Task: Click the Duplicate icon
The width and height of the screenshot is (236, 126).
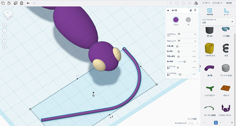Action: [x=15, y=3]
